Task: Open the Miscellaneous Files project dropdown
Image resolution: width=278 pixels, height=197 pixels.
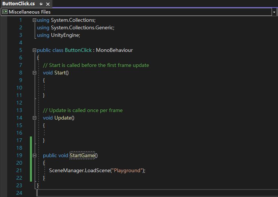Action: click(x=274, y=12)
